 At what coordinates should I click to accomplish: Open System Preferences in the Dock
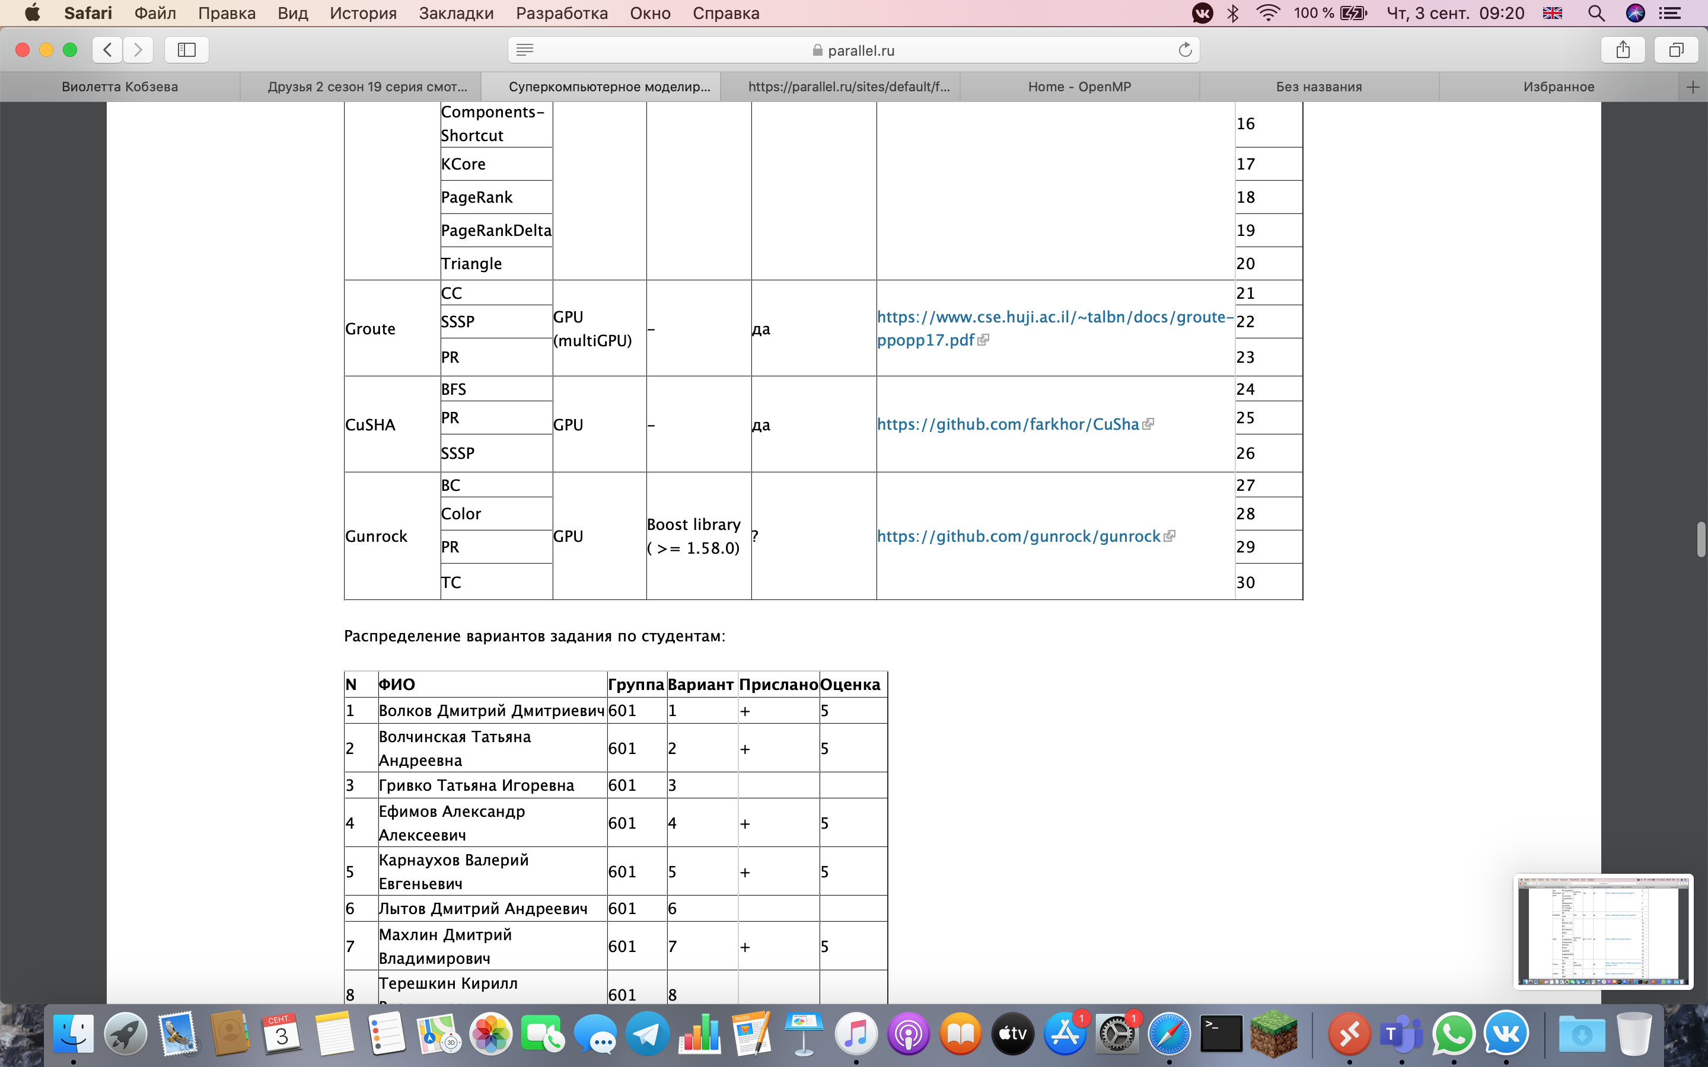click(x=1117, y=1034)
